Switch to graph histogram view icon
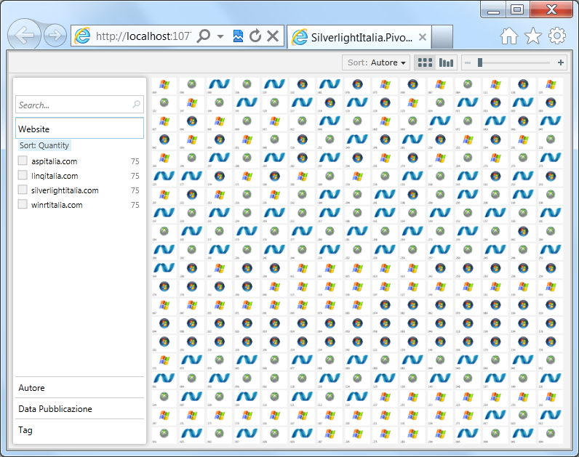Image resolution: width=579 pixels, height=457 pixels. [x=446, y=62]
